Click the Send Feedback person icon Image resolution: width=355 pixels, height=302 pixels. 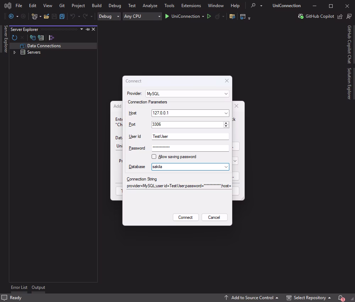point(349,16)
